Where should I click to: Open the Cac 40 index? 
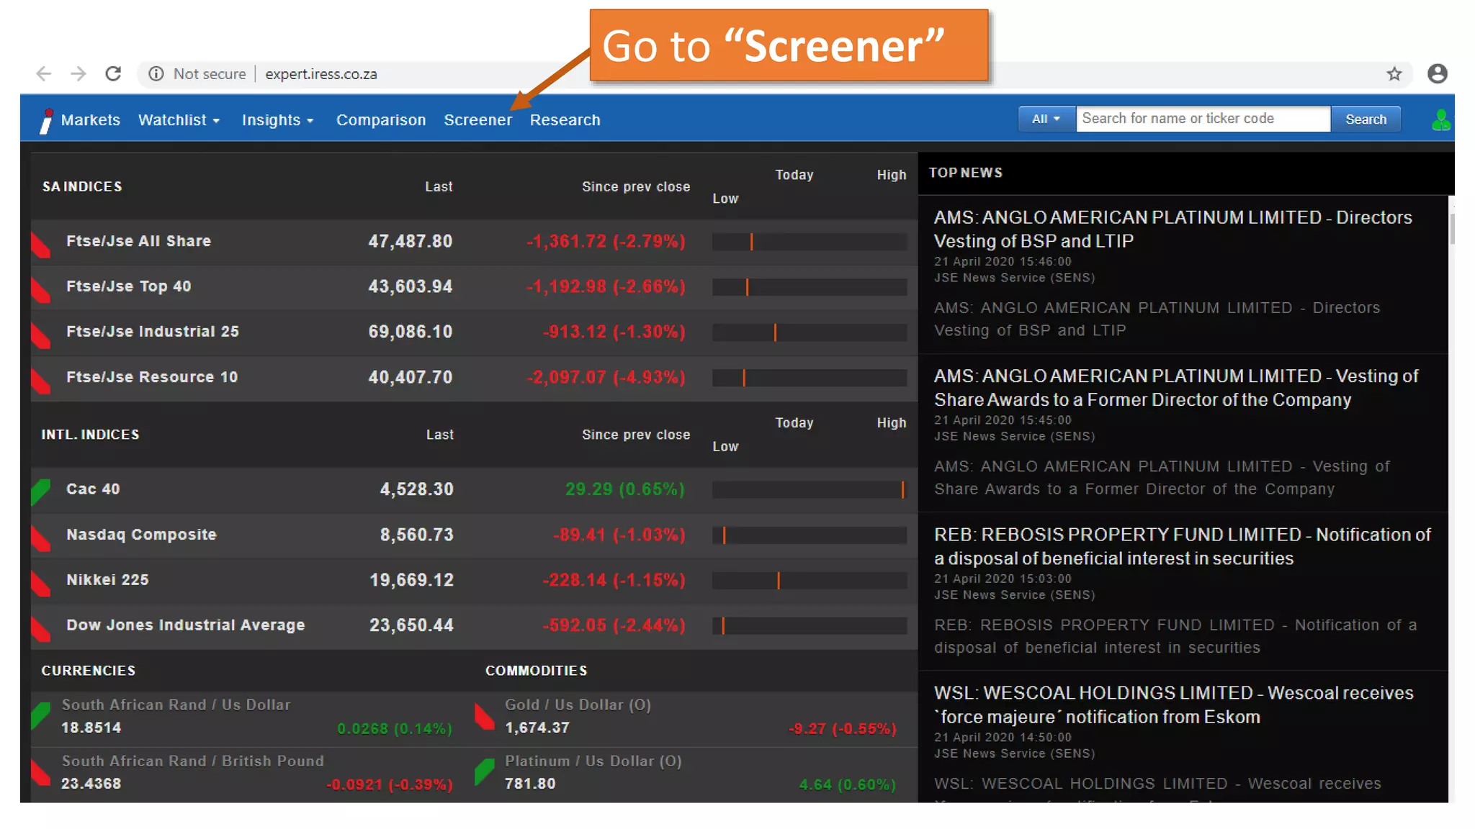(93, 489)
